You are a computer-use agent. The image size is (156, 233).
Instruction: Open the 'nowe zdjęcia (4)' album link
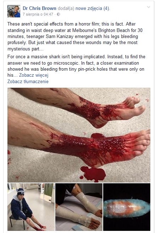[x=93, y=8]
